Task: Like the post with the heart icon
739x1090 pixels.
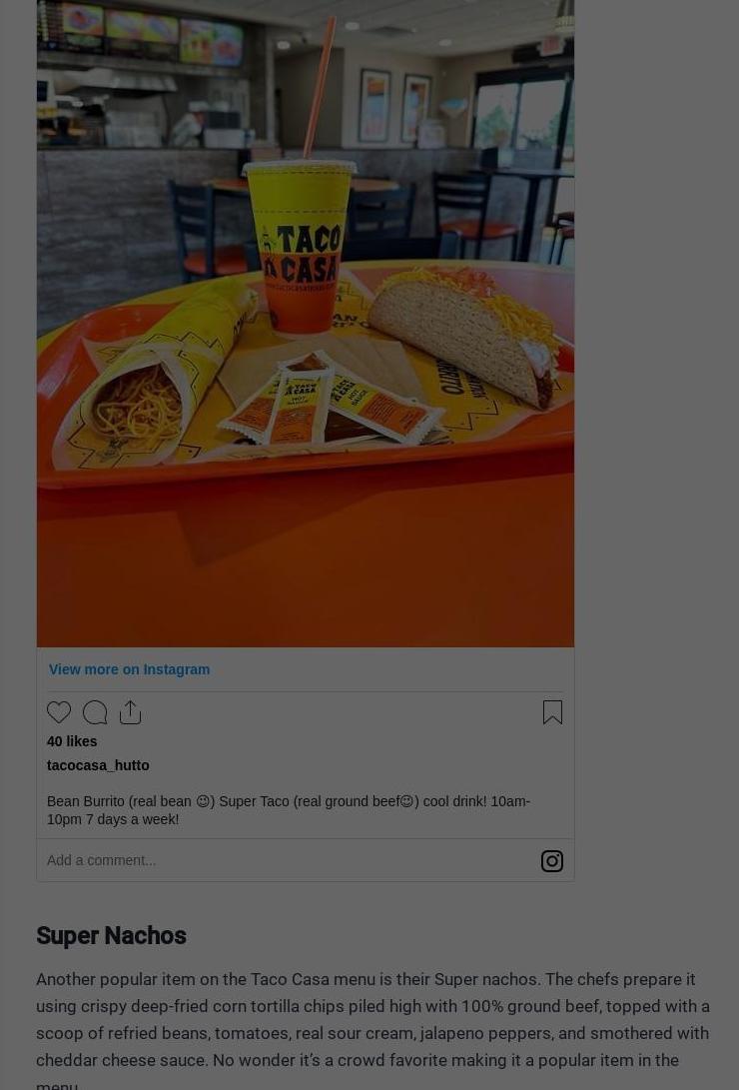Action: point(58,712)
